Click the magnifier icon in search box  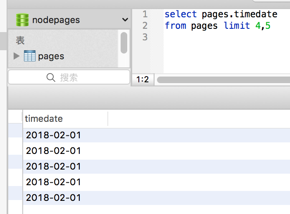click(x=51, y=77)
